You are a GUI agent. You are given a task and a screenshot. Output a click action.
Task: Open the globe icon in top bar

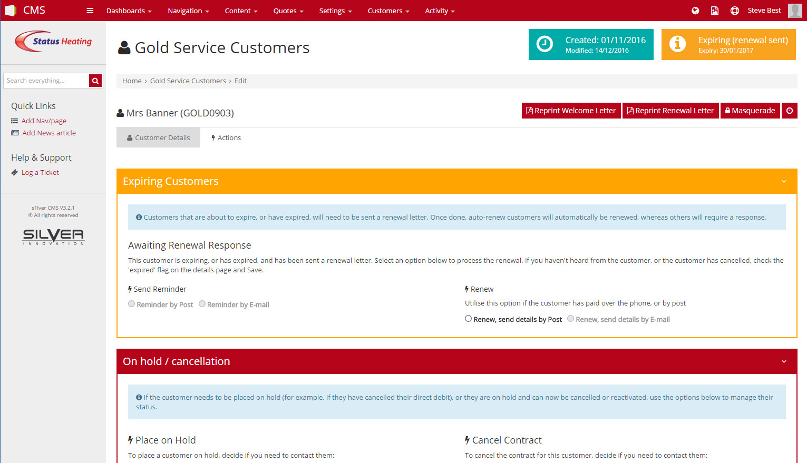tap(695, 11)
